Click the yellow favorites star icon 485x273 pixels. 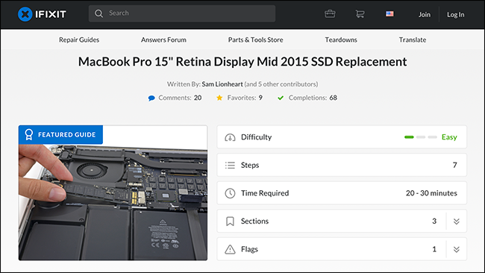point(219,98)
